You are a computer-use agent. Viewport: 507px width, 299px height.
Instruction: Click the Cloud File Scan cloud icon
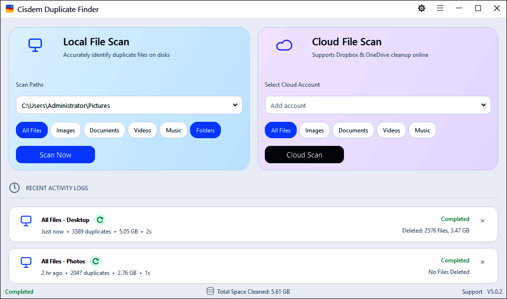284,45
